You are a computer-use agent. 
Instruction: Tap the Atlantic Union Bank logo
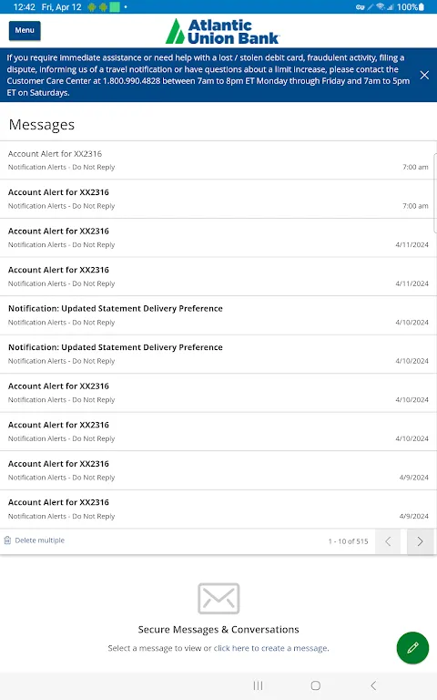222,31
